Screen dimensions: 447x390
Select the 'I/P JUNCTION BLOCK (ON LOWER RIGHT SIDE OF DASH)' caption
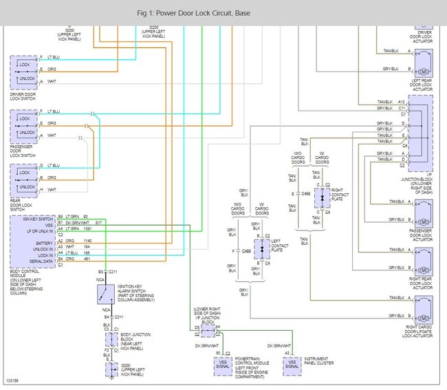[417, 184]
